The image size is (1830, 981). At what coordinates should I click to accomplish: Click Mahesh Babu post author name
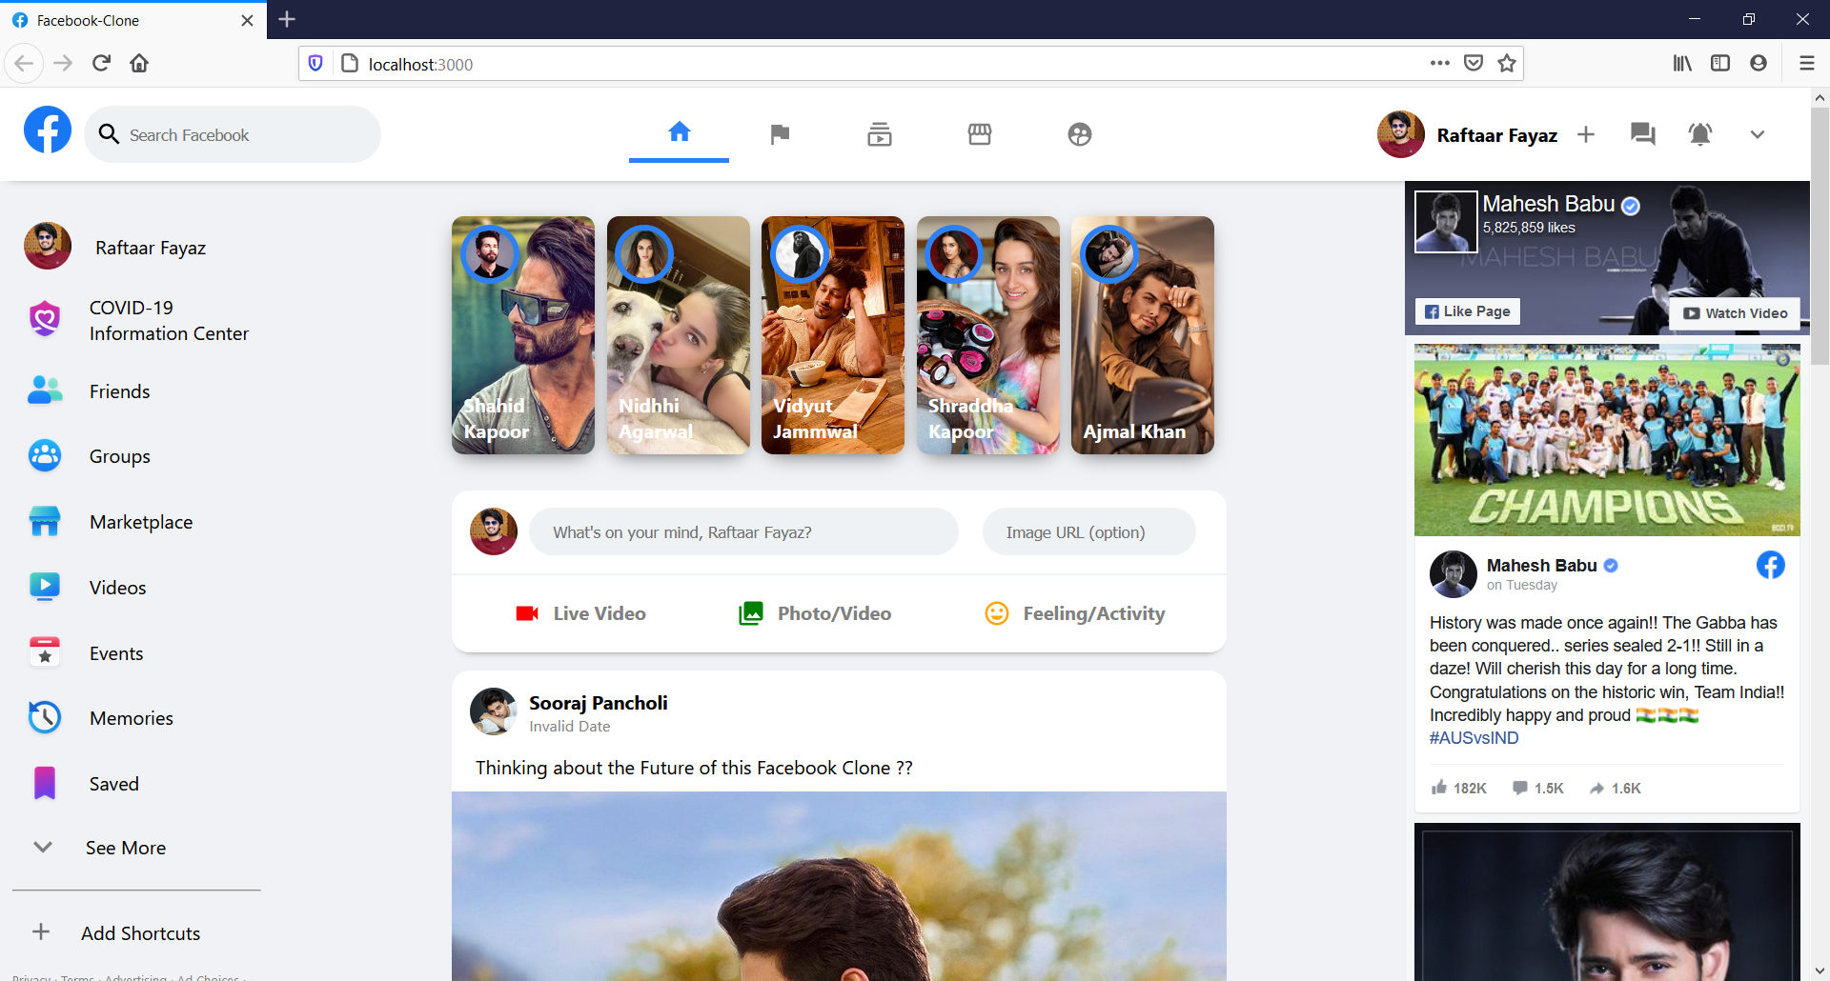1542,565
